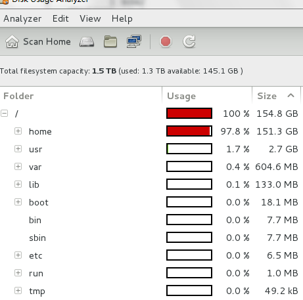Click the var folder's empty usage bar
This screenshot has width=303, height=300.
(189, 167)
